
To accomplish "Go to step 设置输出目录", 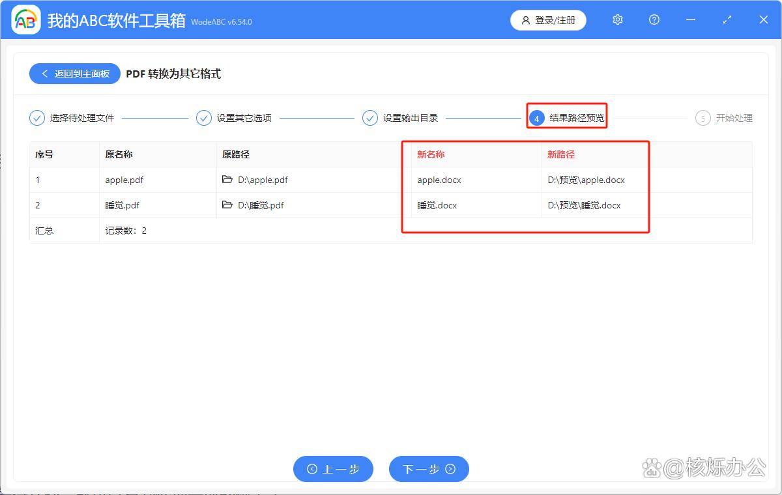I will coord(411,118).
